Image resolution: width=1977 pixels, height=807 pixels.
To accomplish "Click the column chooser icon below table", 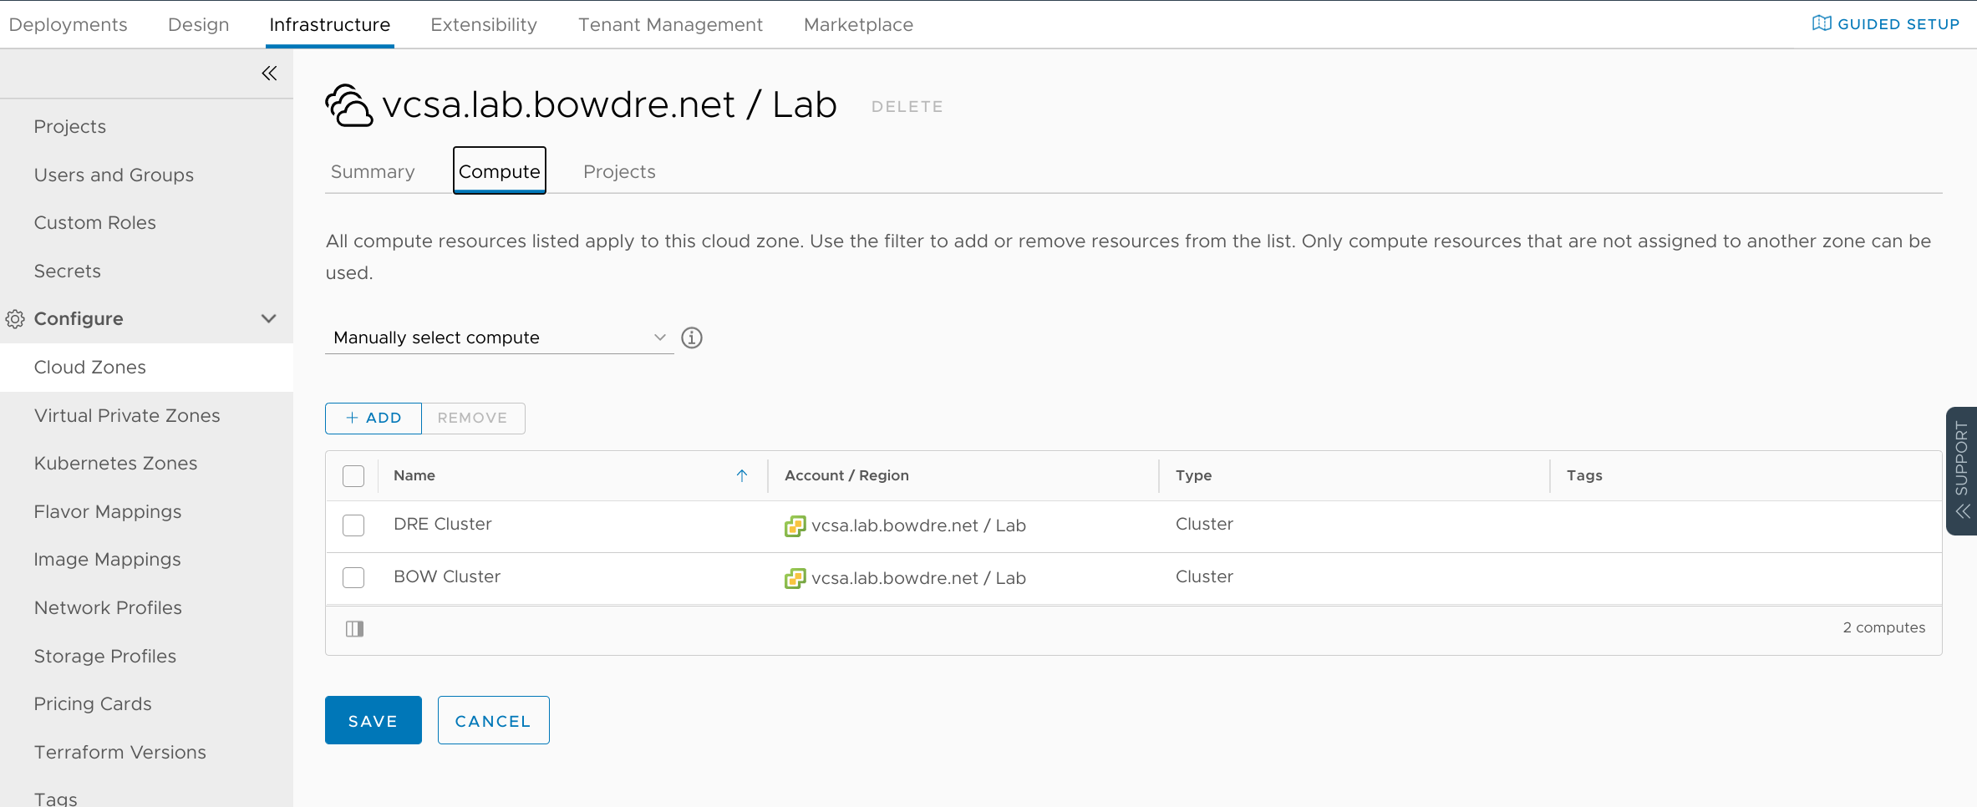I will click(354, 628).
